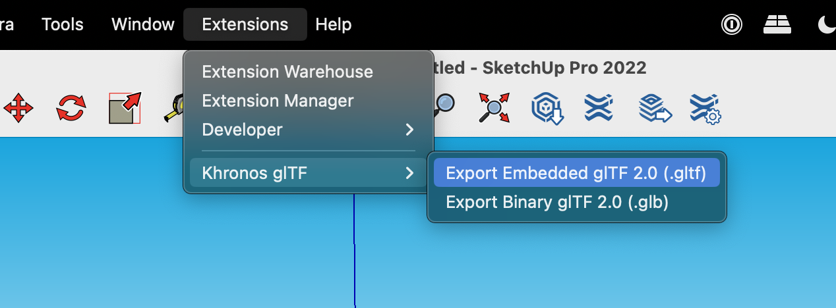
Task: Activate the Scale tool icon
Action: pos(125,107)
